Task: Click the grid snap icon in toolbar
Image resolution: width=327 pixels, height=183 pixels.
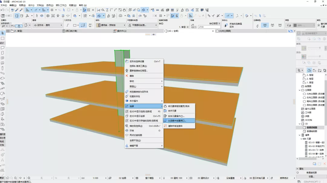Action: (52, 10)
